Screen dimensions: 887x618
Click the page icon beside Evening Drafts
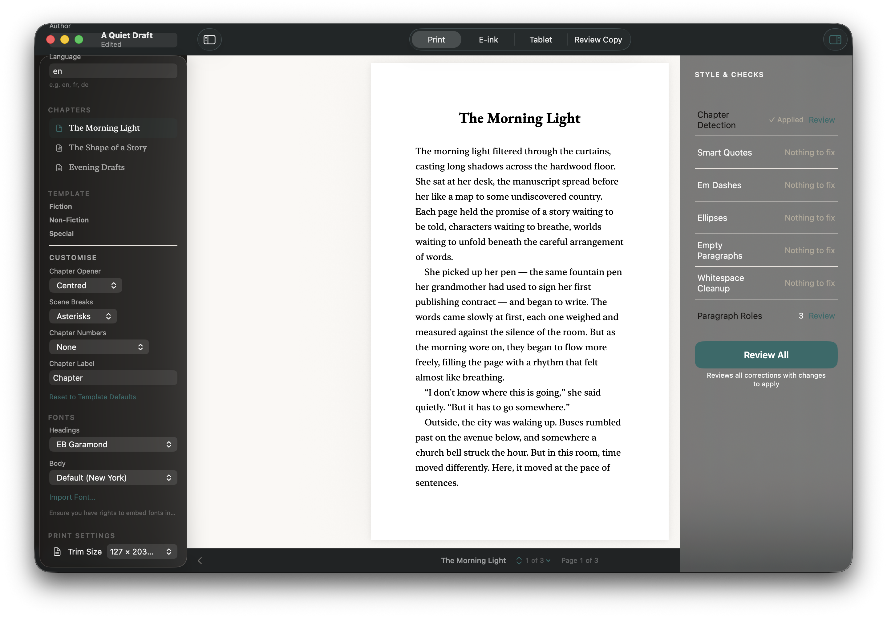[59, 167]
